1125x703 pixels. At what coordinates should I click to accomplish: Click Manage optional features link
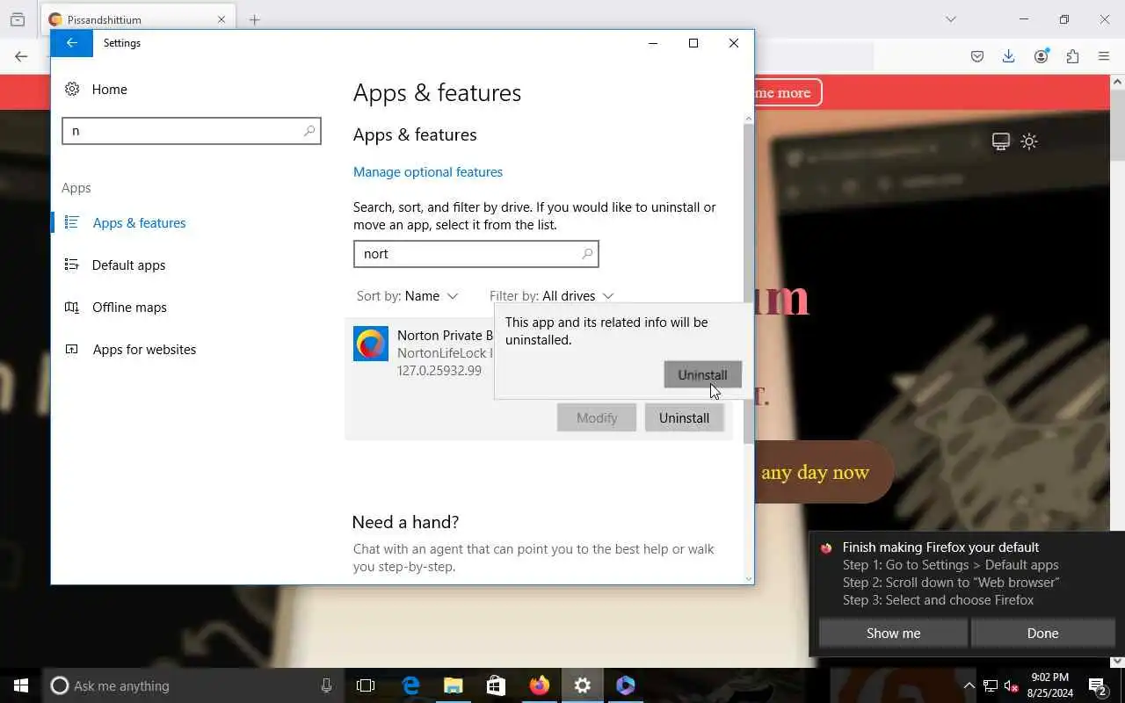click(428, 172)
